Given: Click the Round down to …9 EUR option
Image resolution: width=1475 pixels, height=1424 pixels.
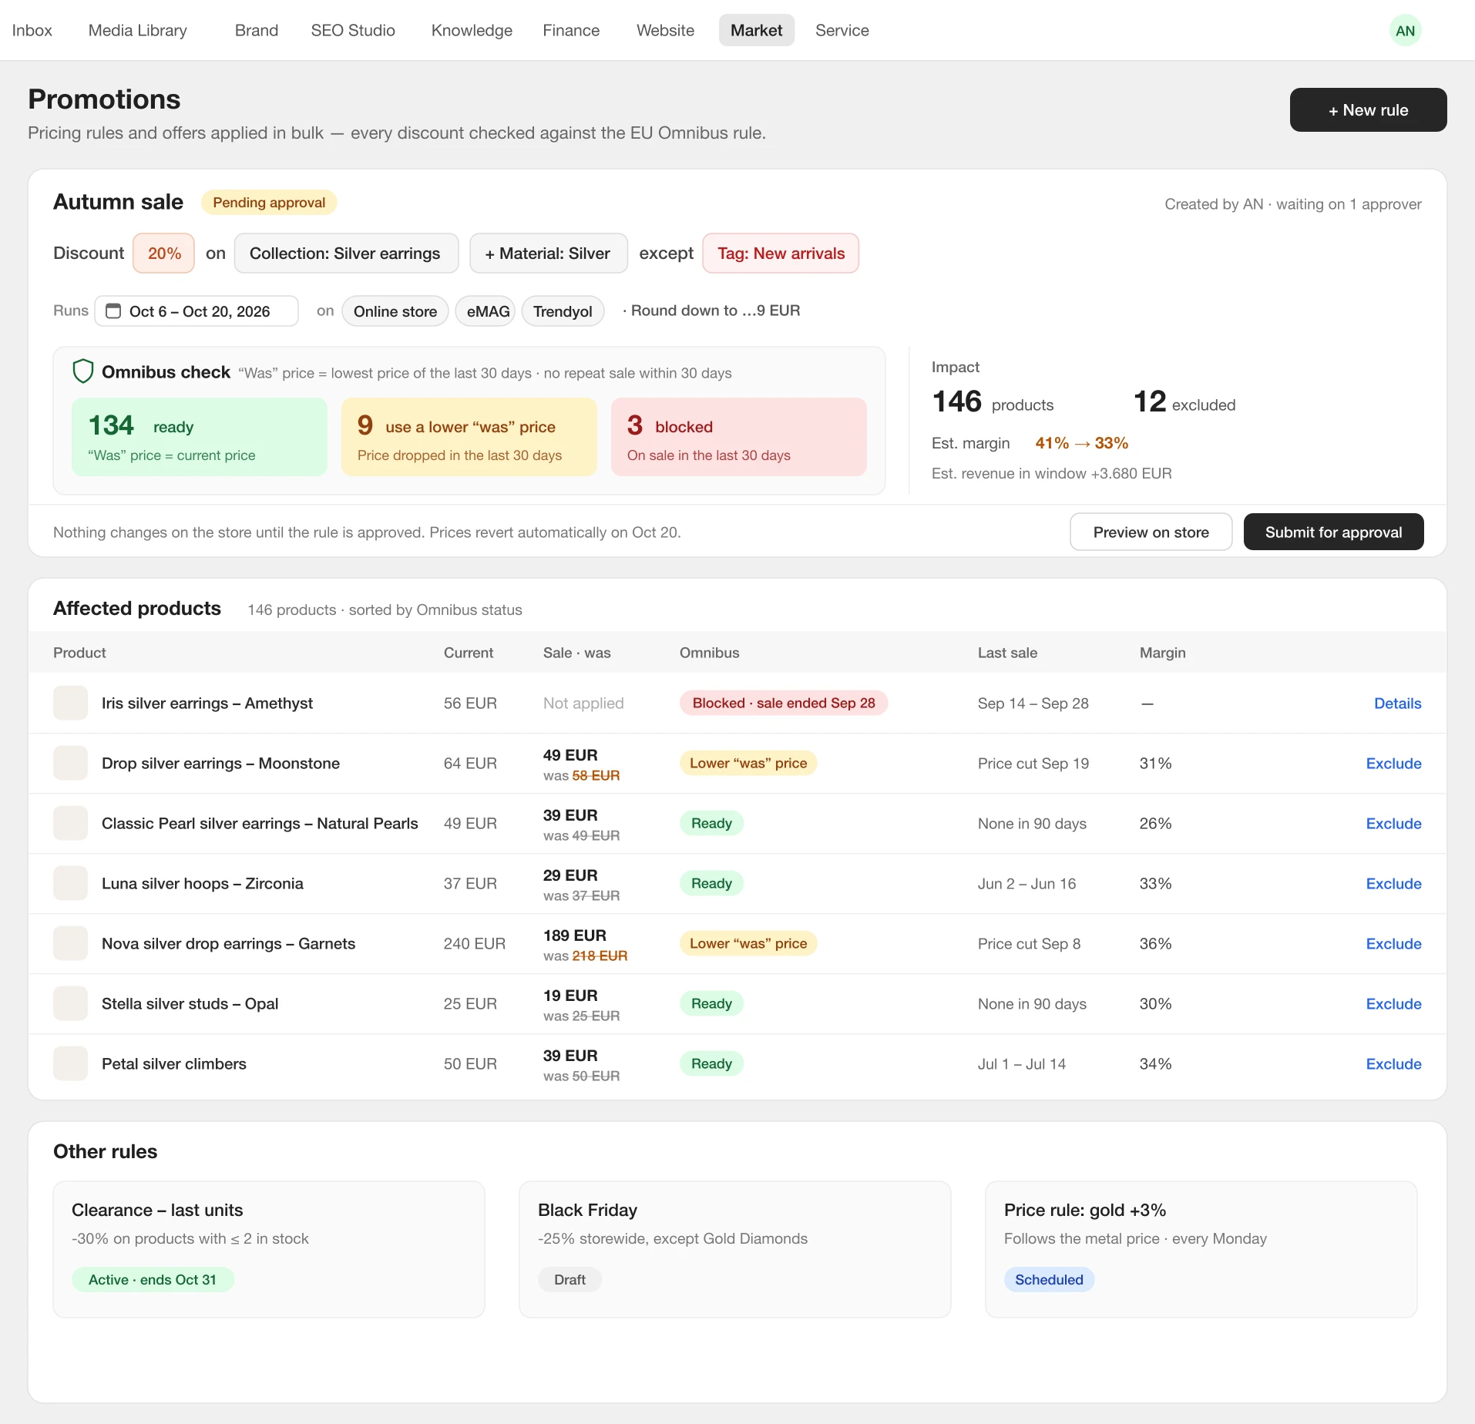Looking at the screenshot, I should click(x=715, y=311).
